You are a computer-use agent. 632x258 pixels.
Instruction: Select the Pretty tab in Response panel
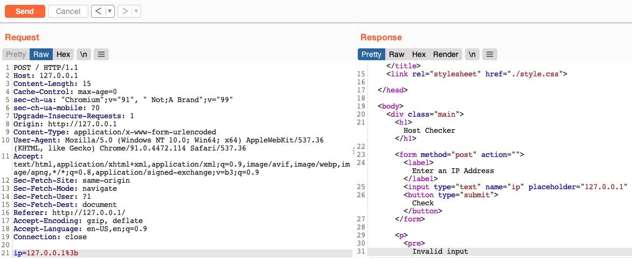coord(371,54)
